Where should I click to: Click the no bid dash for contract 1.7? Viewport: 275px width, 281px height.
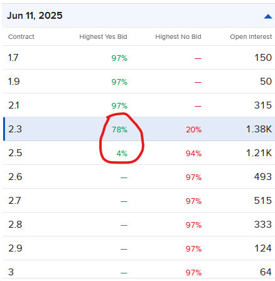point(198,58)
